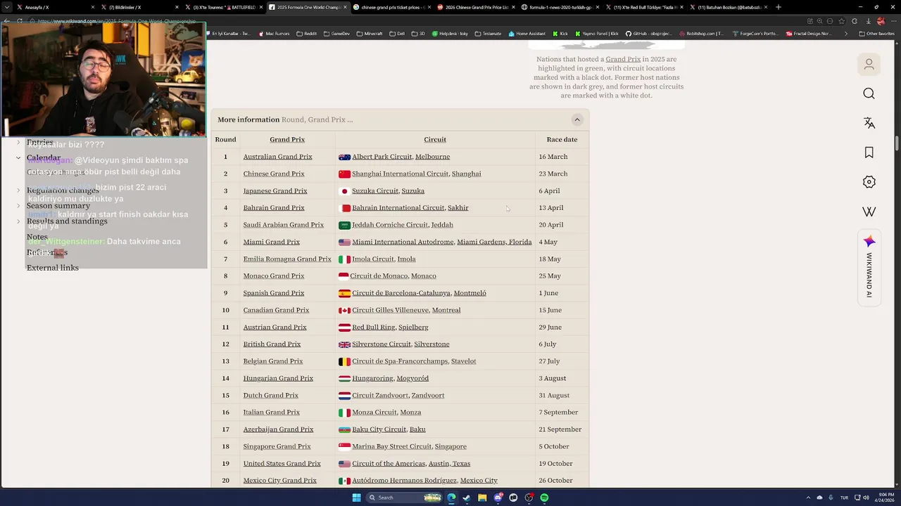Open the Baku City Circuit link

[x=379, y=429]
